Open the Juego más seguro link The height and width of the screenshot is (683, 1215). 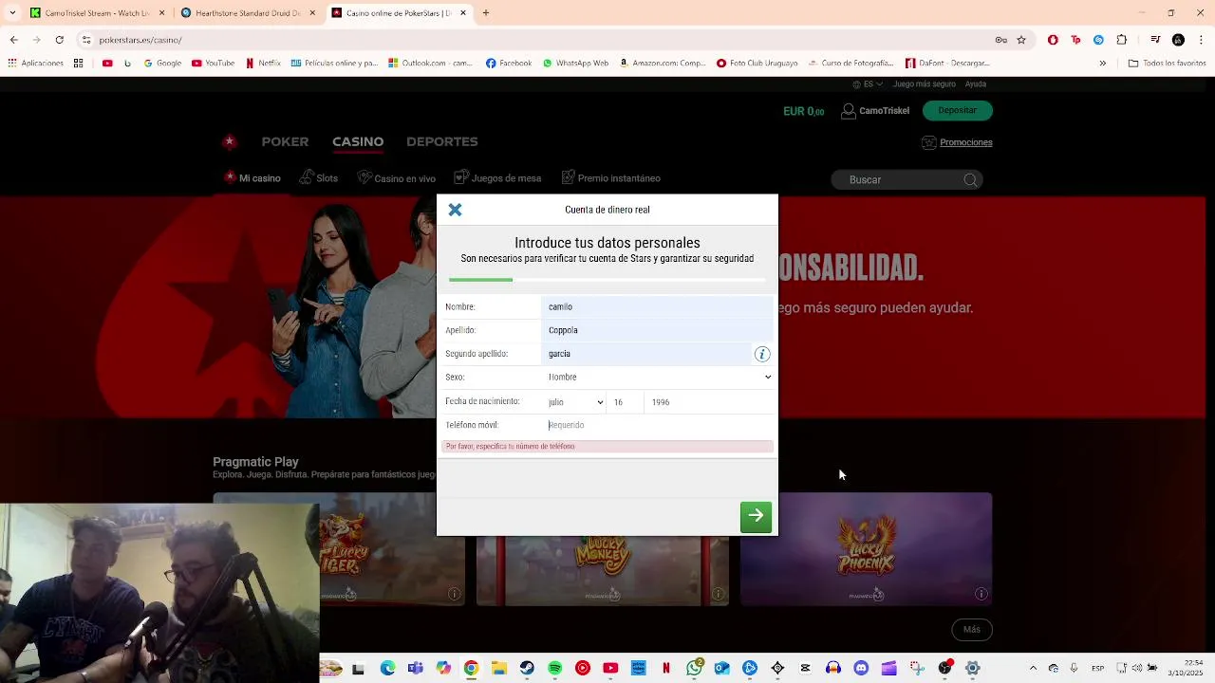click(924, 84)
